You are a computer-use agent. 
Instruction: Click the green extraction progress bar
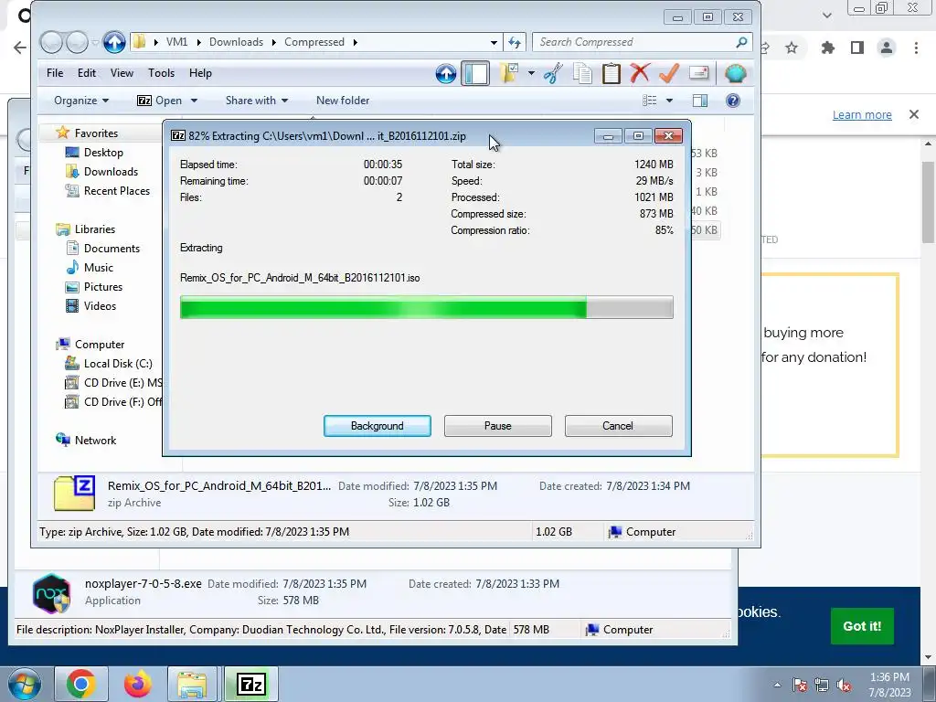click(x=427, y=307)
